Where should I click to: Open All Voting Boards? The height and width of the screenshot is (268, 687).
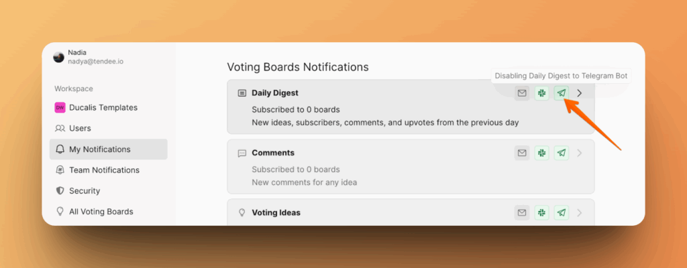pos(101,212)
